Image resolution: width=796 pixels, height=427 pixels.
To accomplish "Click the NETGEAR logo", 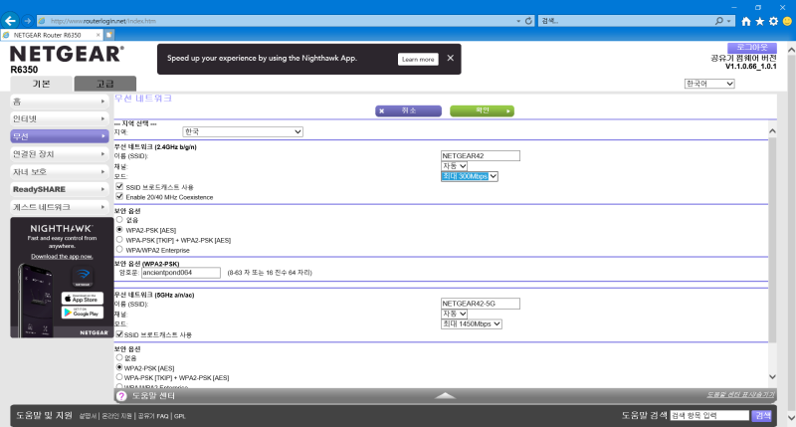I will [x=67, y=54].
